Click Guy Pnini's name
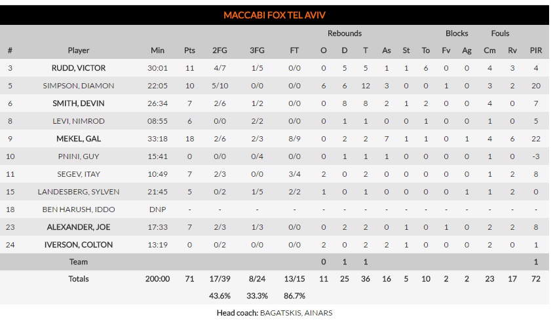Image resolution: width=555 pixels, height=328 pixels. (79, 156)
